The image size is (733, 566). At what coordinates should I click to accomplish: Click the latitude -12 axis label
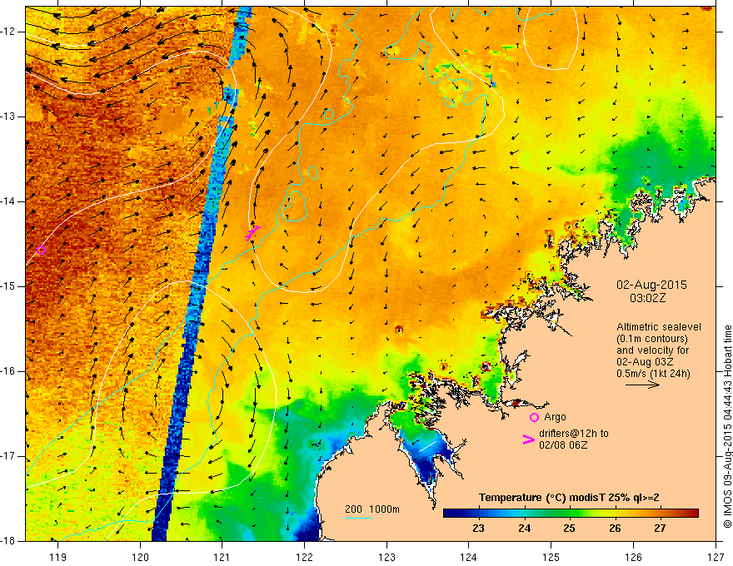point(8,32)
